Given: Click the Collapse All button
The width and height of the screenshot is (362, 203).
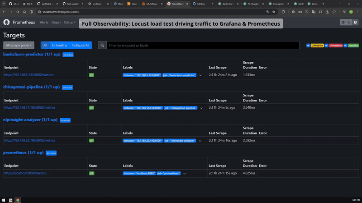Looking at the screenshot, I should point(81,46).
